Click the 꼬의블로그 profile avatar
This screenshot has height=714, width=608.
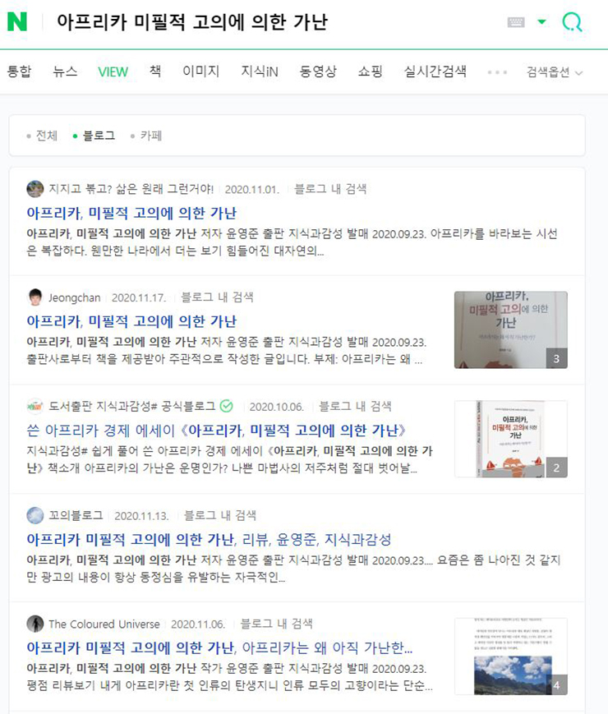click(x=35, y=515)
